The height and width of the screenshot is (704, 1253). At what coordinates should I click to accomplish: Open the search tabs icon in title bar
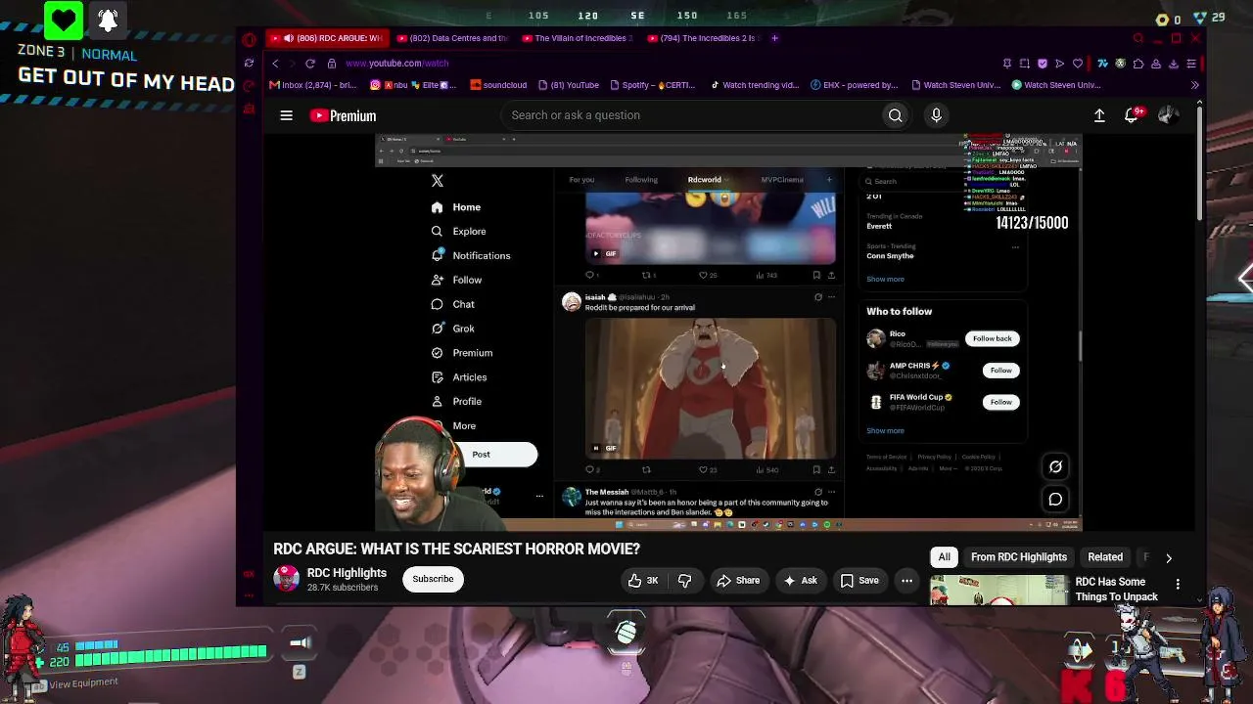point(1137,39)
